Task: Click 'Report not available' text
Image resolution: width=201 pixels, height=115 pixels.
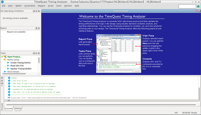Action: click(16, 32)
